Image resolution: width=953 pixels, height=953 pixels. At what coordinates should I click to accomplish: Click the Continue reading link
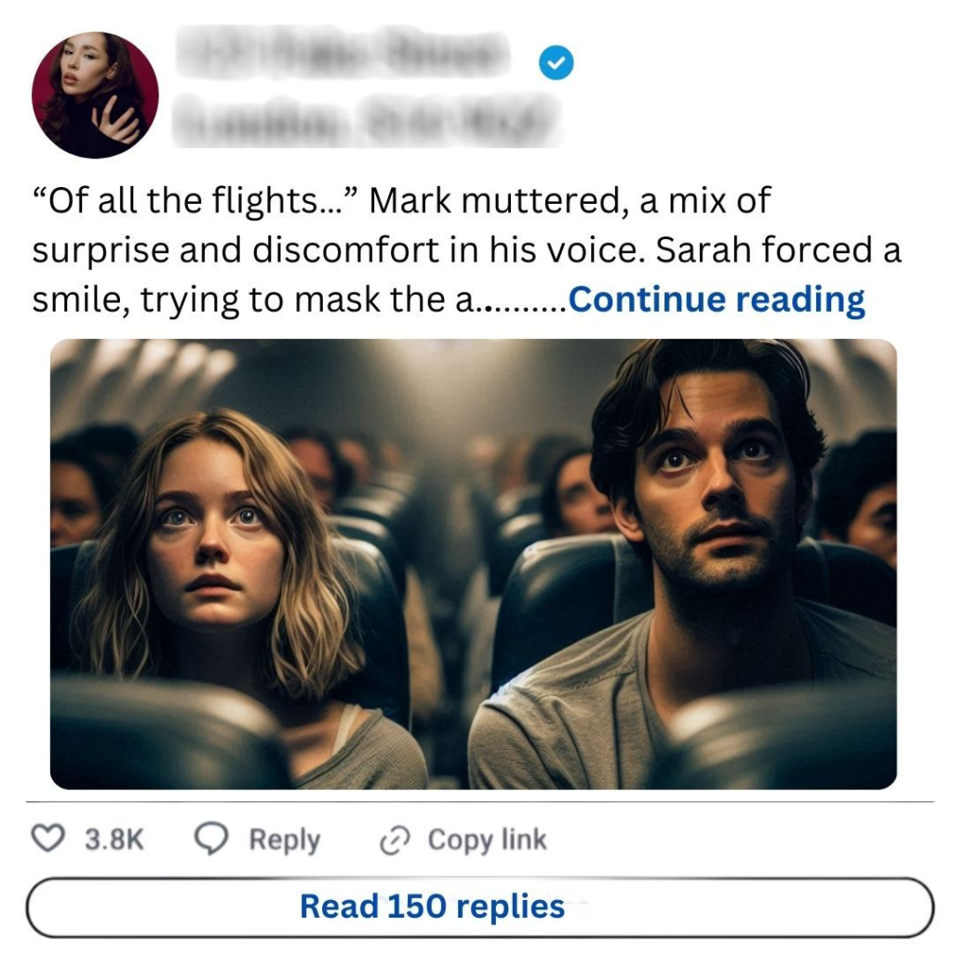717,300
